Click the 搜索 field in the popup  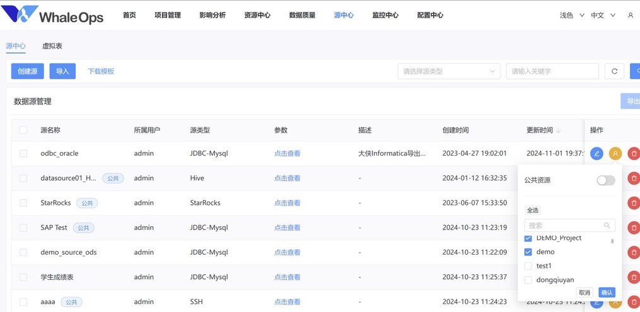tap(564, 225)
